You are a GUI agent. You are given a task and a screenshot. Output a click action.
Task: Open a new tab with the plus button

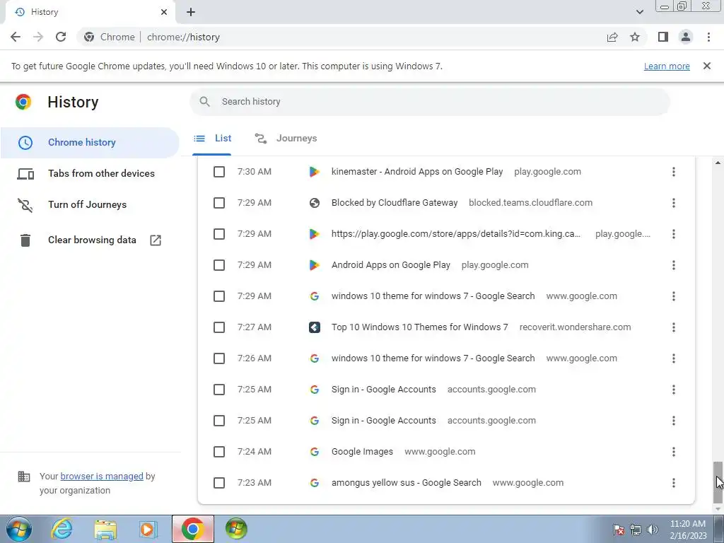click(x=191, y=12)
